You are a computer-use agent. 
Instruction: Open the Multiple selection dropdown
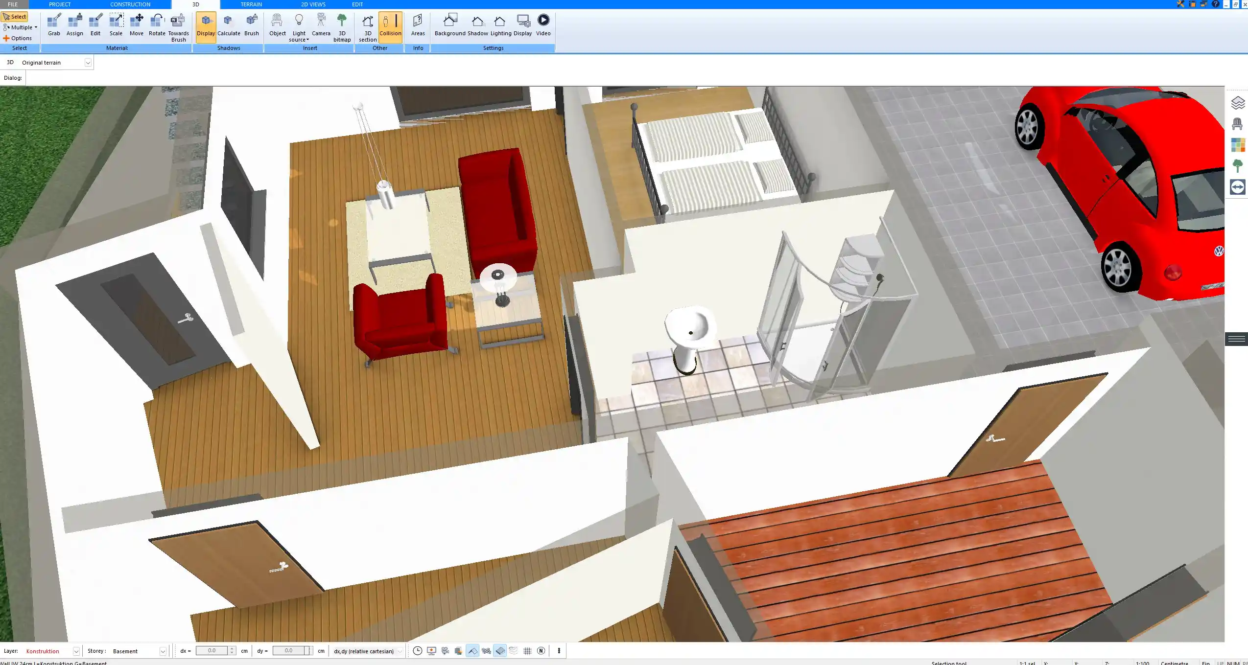[20, 27]
